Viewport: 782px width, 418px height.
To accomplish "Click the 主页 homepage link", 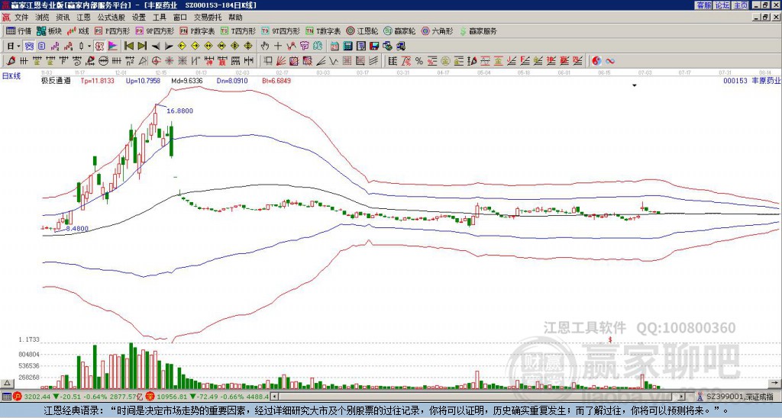I will coord(741,5).
